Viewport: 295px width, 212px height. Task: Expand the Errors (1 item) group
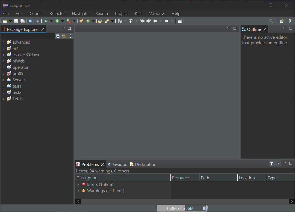click(x=78, y=184)
